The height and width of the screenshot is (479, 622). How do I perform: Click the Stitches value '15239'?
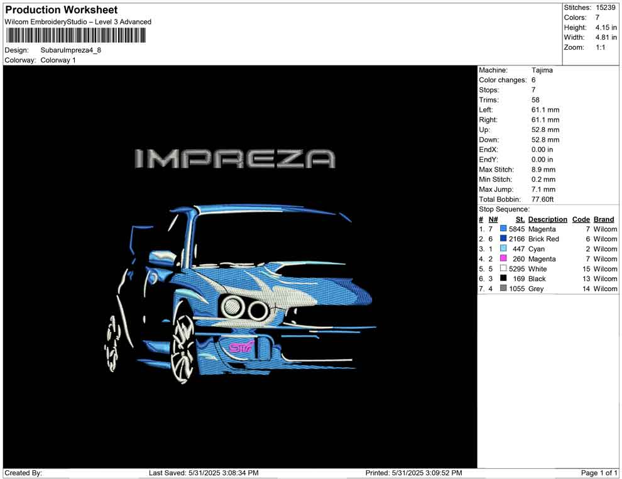pos(605,8)
